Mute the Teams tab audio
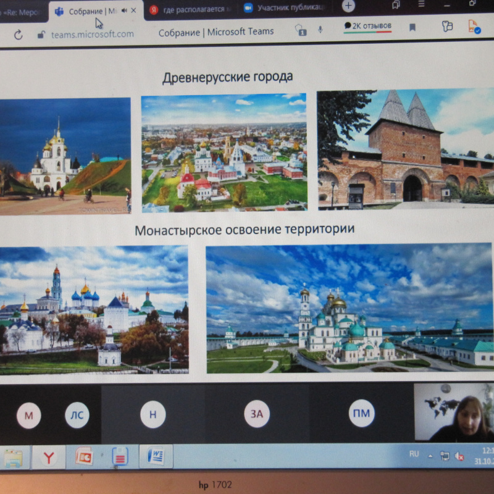The height and width of the screenshot is (494, 494). pos(125,10)
